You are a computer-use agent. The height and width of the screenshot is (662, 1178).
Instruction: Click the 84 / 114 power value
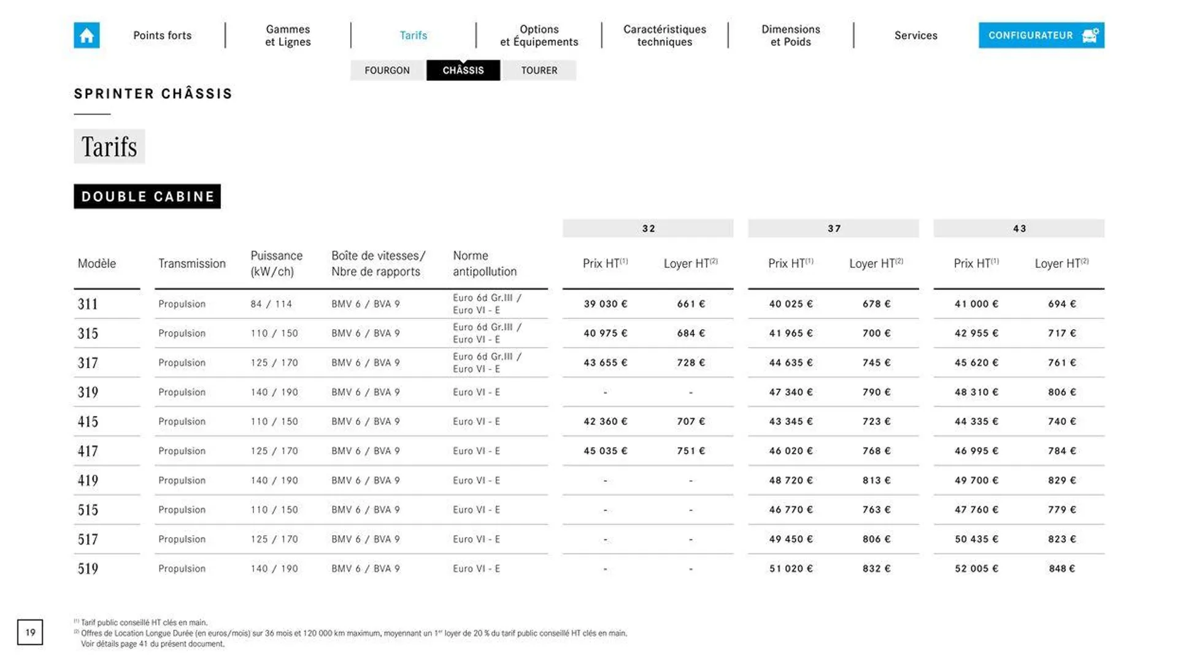pos(271,304)
